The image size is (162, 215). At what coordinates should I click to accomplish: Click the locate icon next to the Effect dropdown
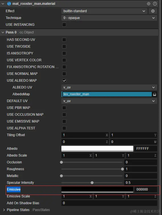(153, 11)
